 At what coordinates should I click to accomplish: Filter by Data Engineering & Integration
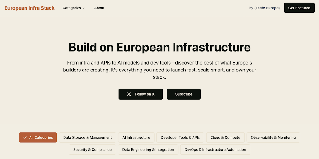coord(148,149)
